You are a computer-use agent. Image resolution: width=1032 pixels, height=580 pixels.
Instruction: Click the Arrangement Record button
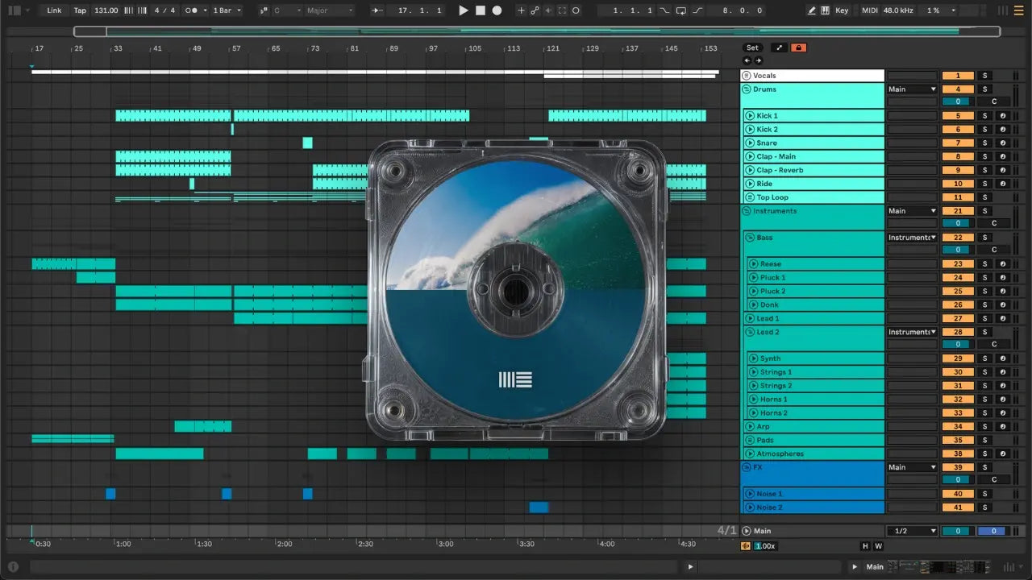click(x=497, y=10)
